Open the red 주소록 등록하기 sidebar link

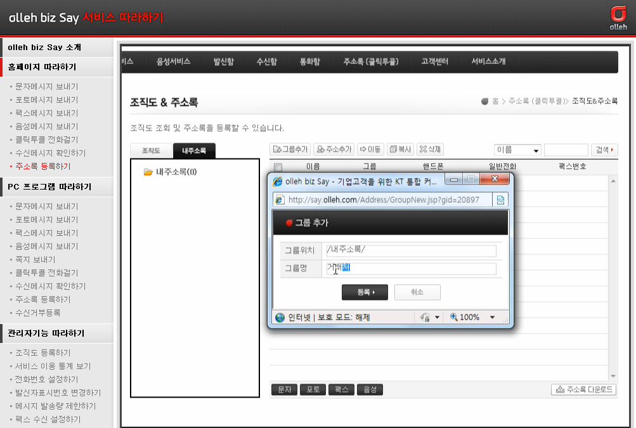(43, 166)
